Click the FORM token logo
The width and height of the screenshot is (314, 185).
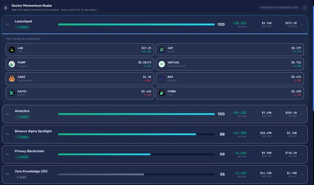tap(162, 93)
